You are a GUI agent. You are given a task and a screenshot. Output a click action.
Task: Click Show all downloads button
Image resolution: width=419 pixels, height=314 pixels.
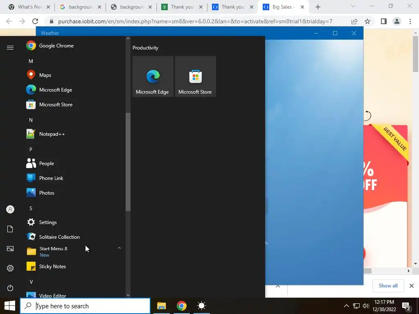pos(388,286)
